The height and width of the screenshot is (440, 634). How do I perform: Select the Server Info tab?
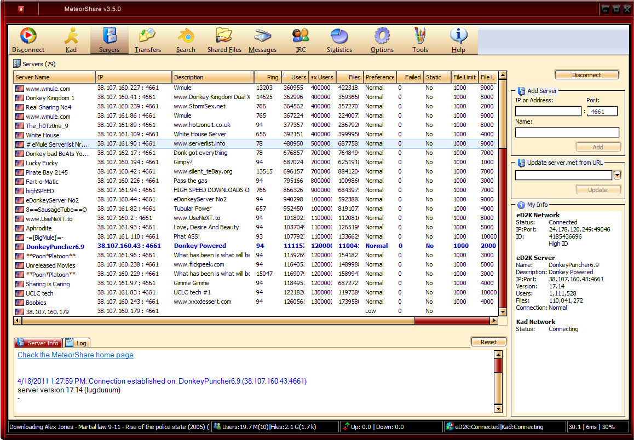38,343
